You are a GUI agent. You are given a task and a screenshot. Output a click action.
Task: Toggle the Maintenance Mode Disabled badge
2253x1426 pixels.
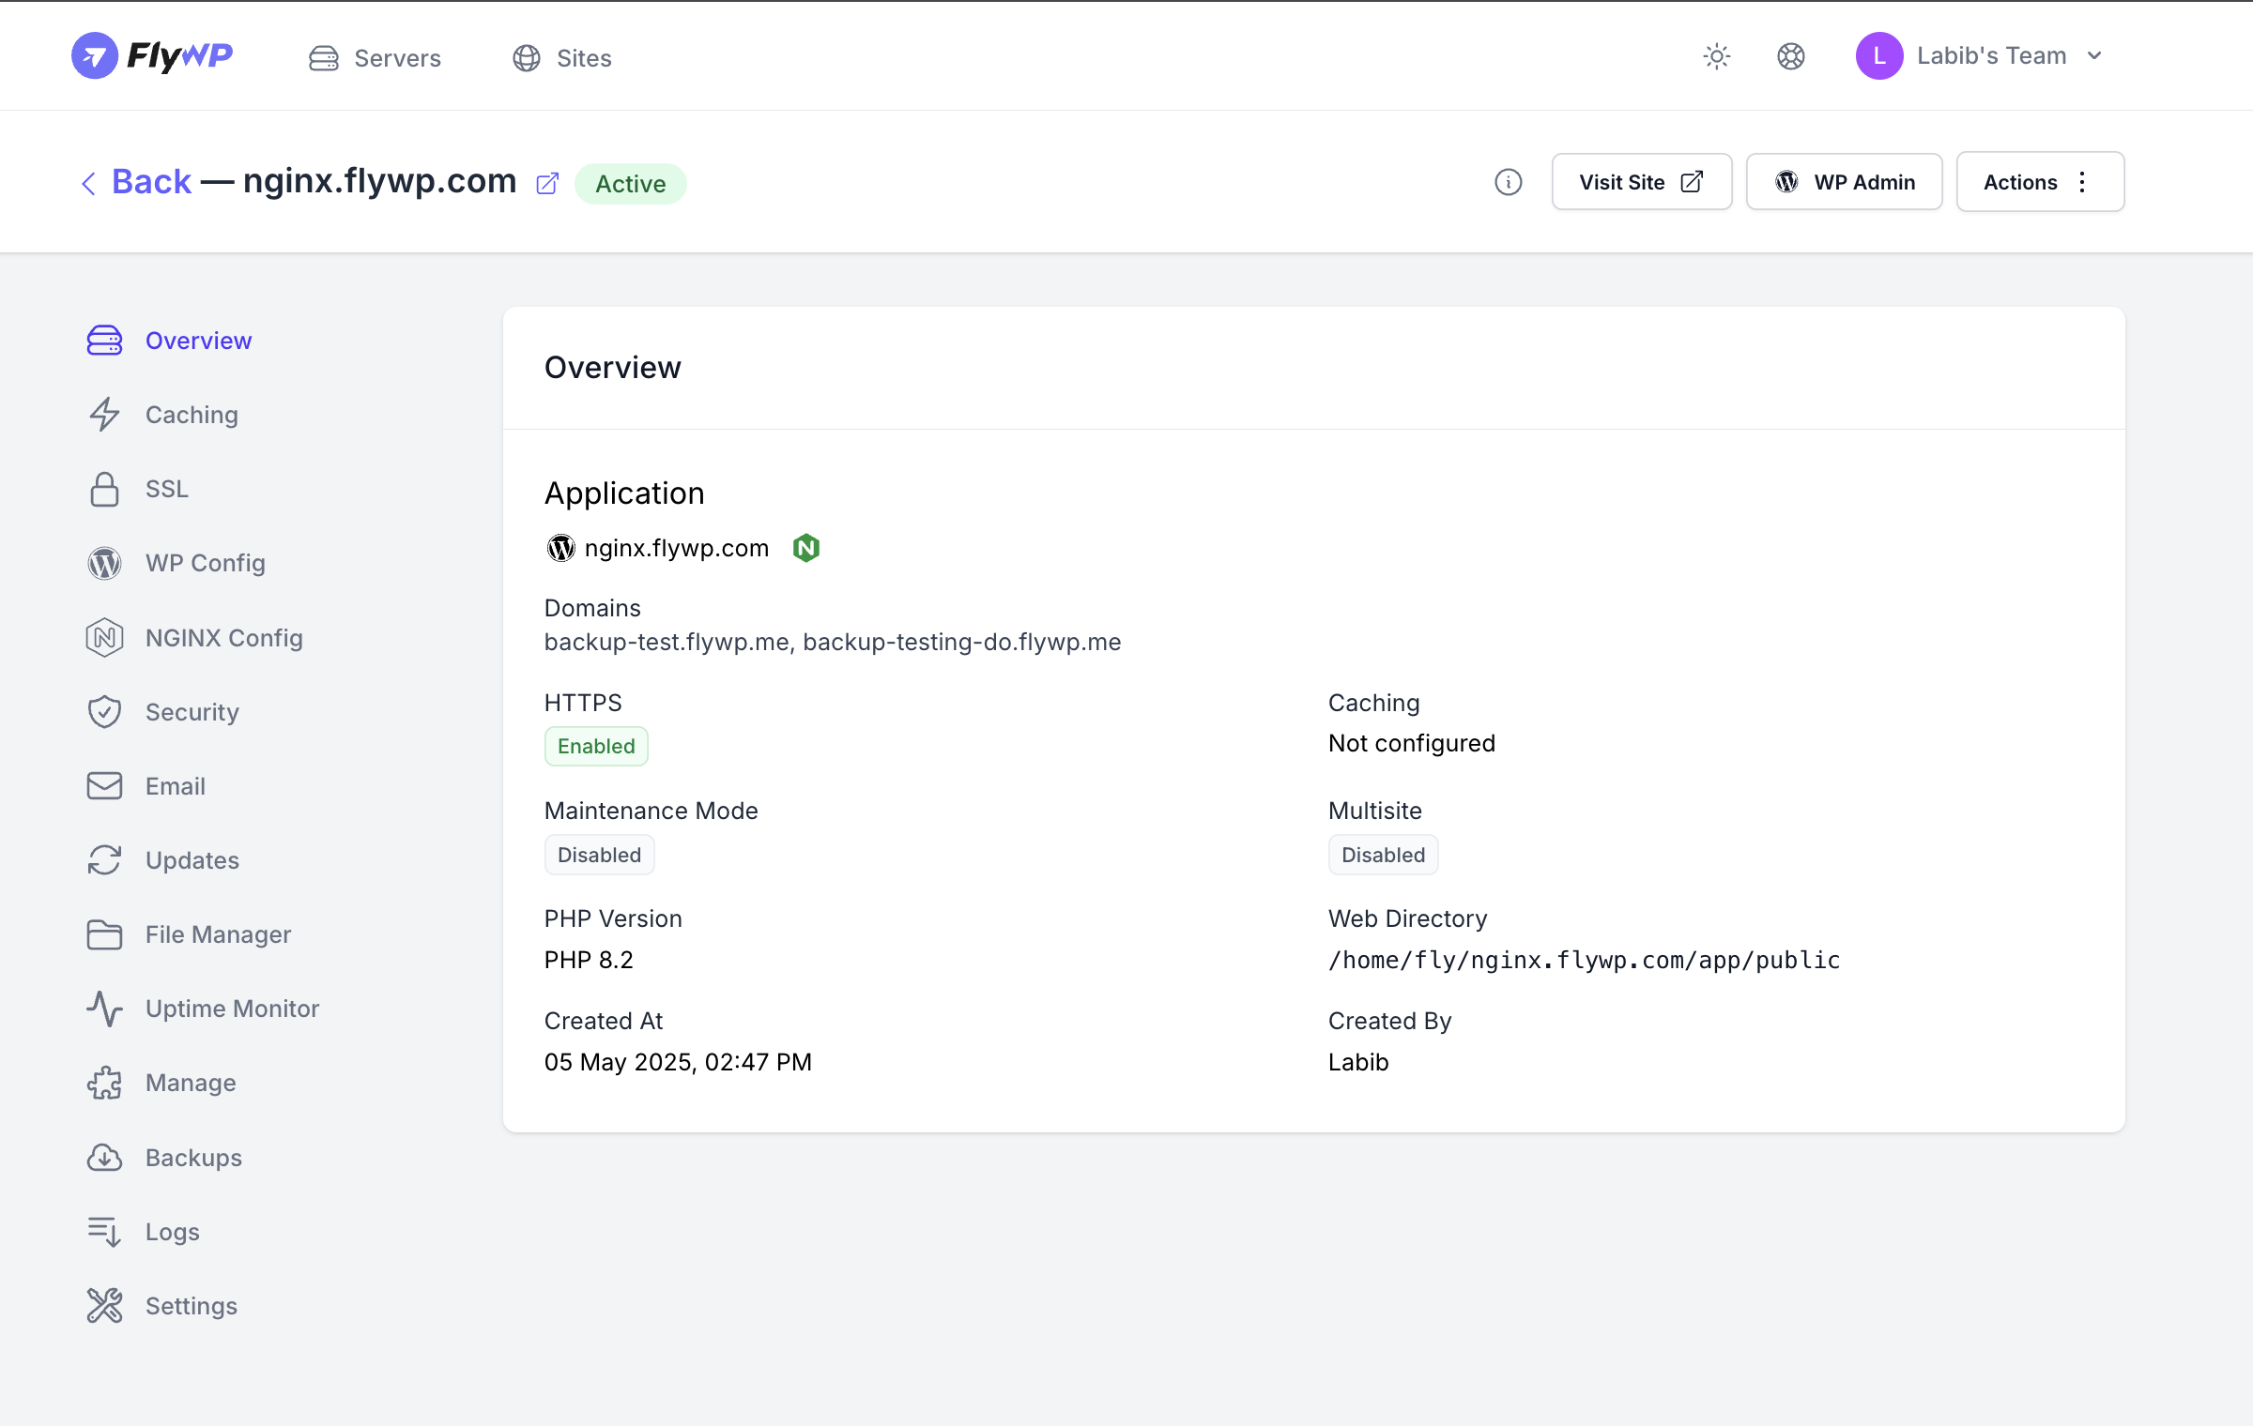pyautogui.click(x=599, y=854)
